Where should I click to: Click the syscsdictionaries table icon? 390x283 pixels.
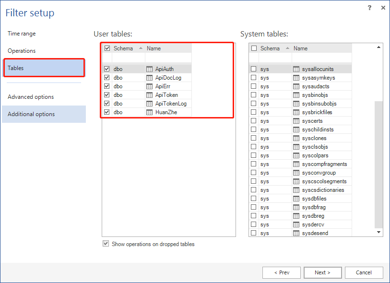[296, 190]
